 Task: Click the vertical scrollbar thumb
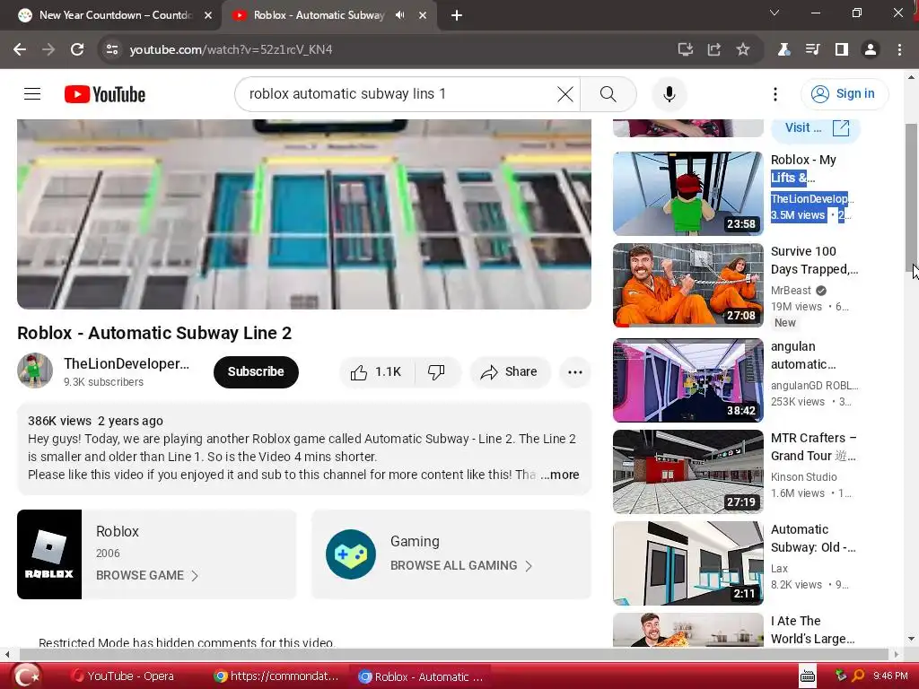(x=911, y=196)
